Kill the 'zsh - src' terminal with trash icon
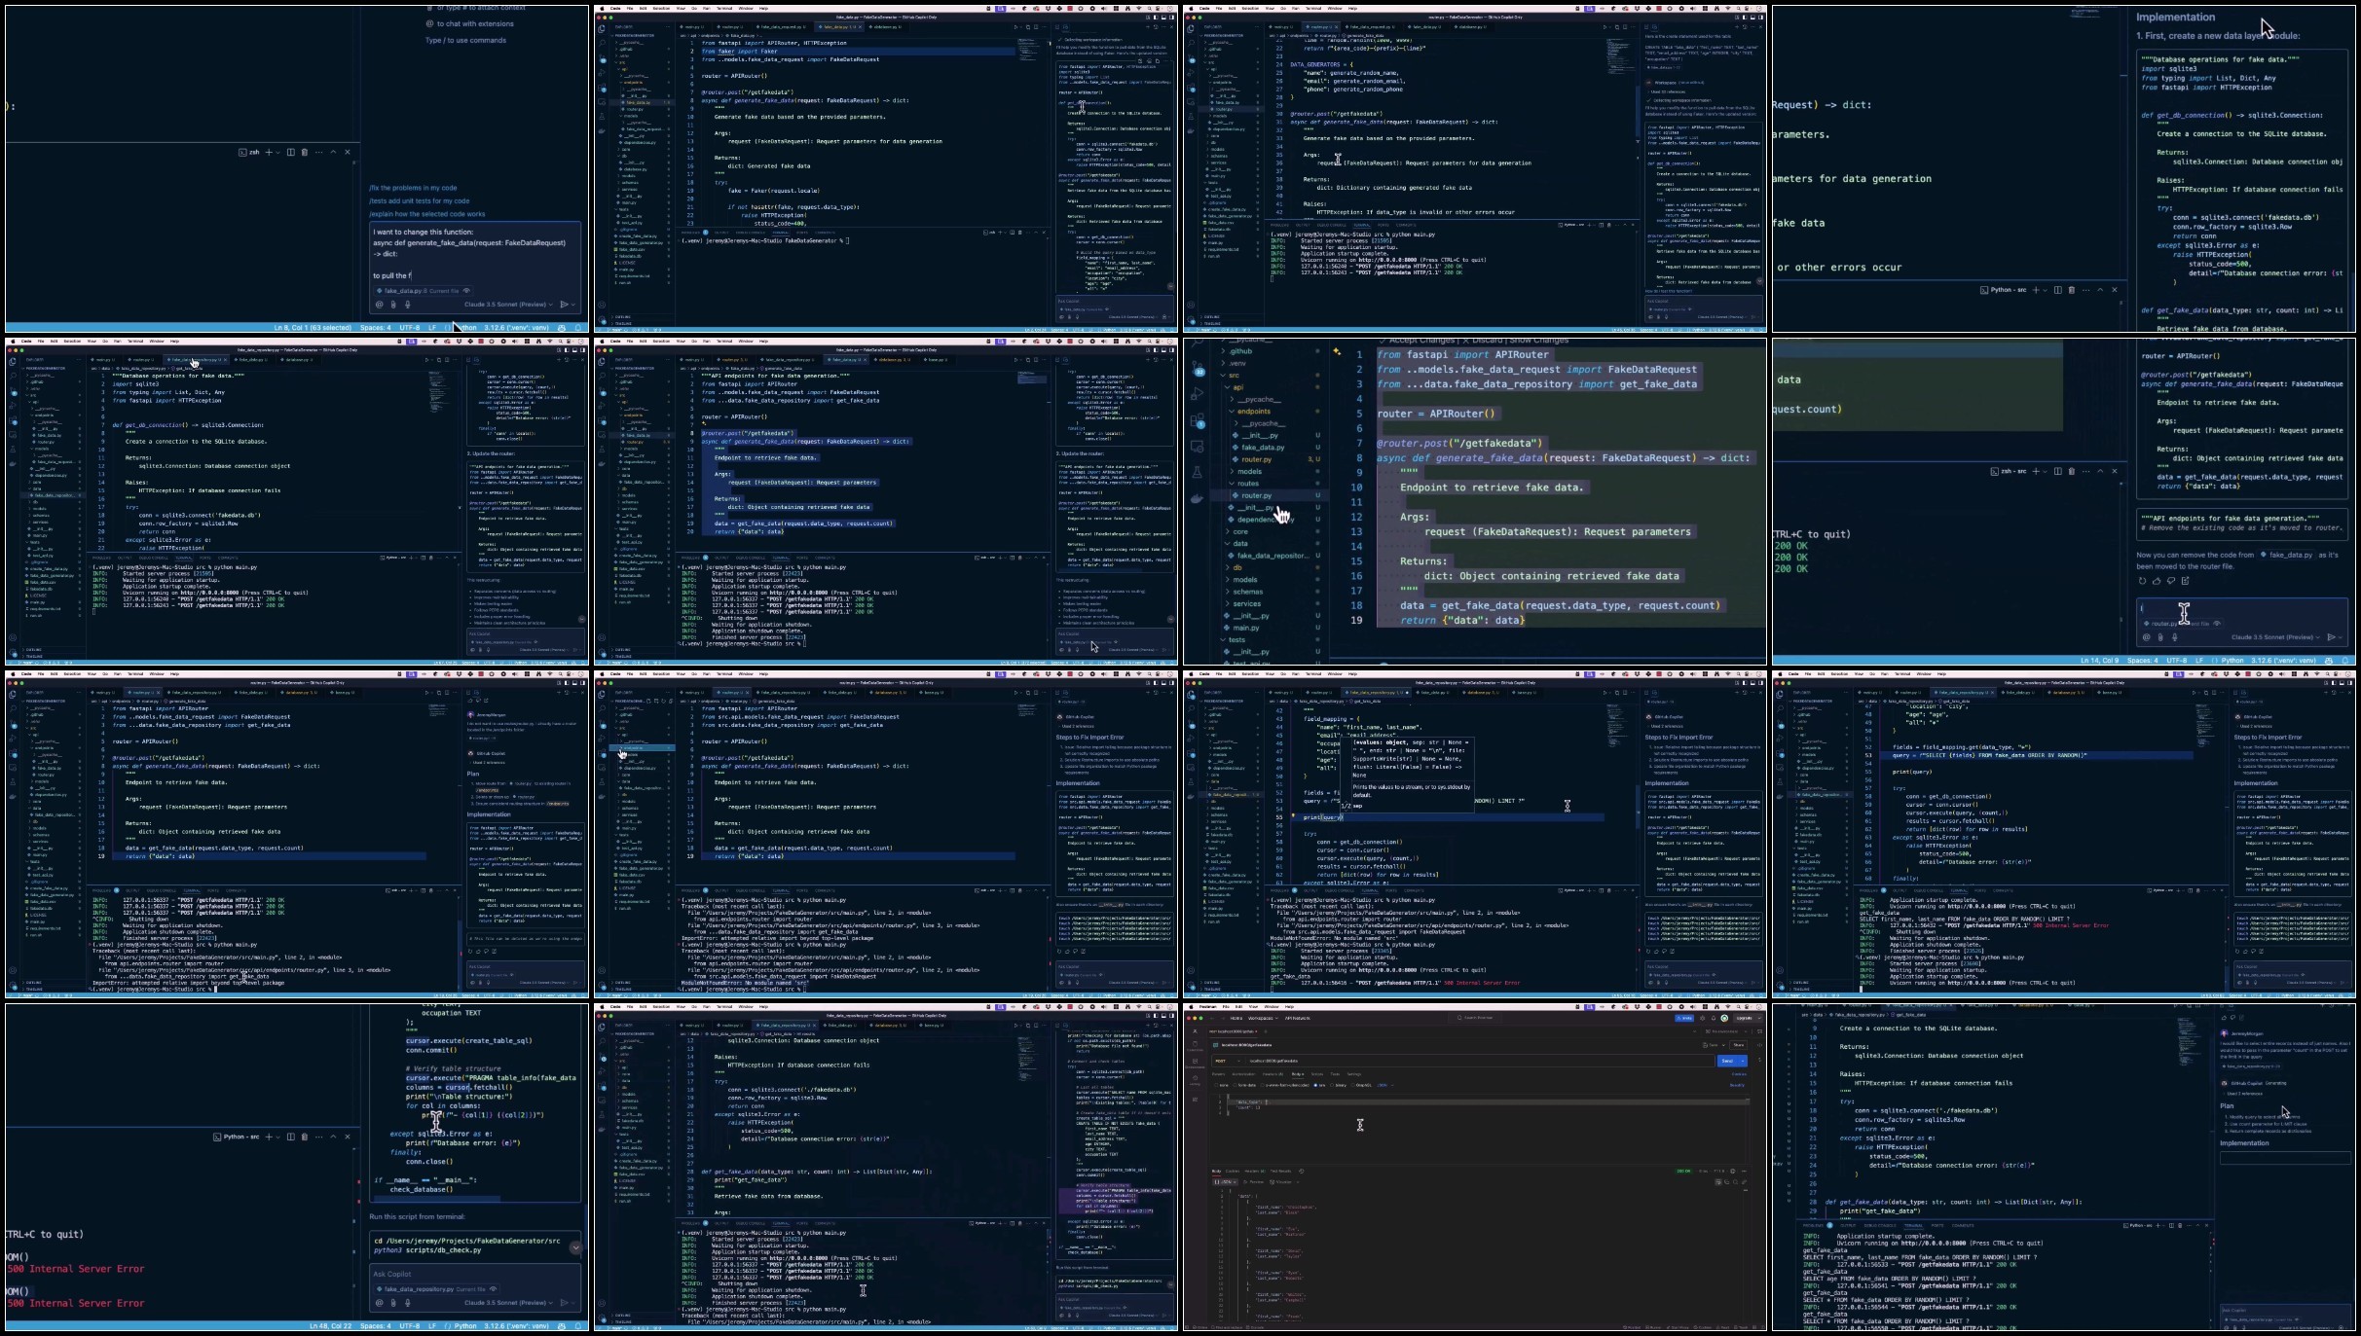The image size is (2361, 1336). [x=2071, y=471]
